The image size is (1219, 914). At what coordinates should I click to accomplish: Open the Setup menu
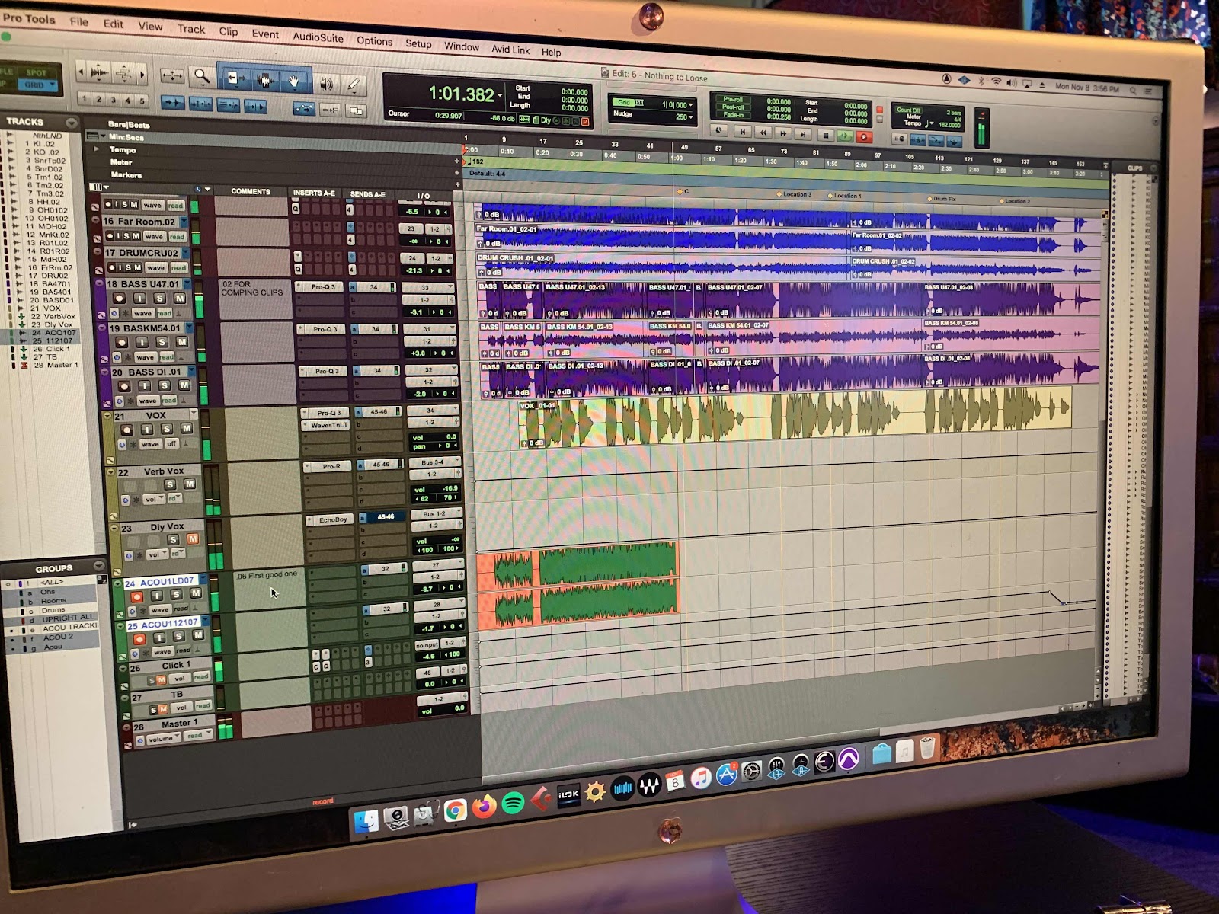click(x=418, y=43)
